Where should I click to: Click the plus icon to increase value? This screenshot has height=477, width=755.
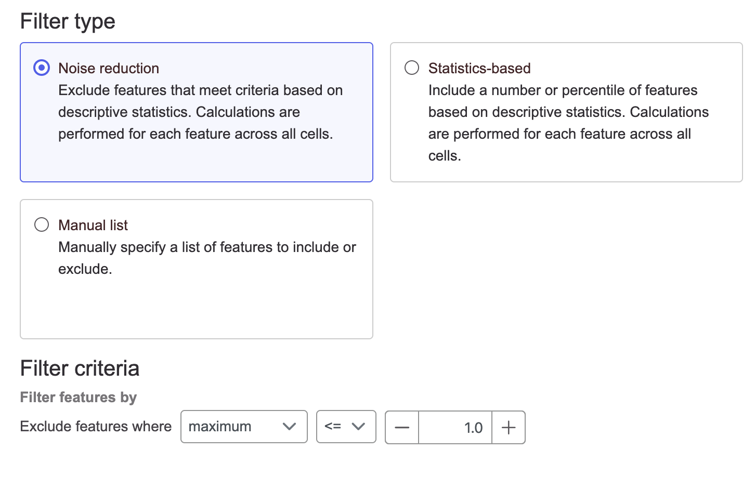point(509,428)
